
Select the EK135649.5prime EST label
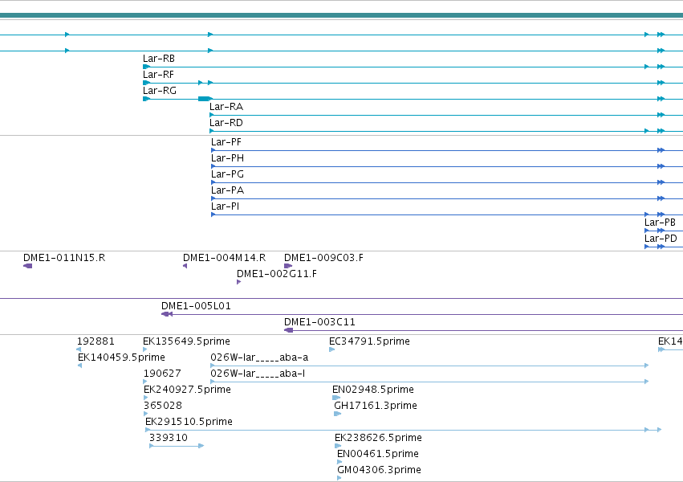[186, 341]
